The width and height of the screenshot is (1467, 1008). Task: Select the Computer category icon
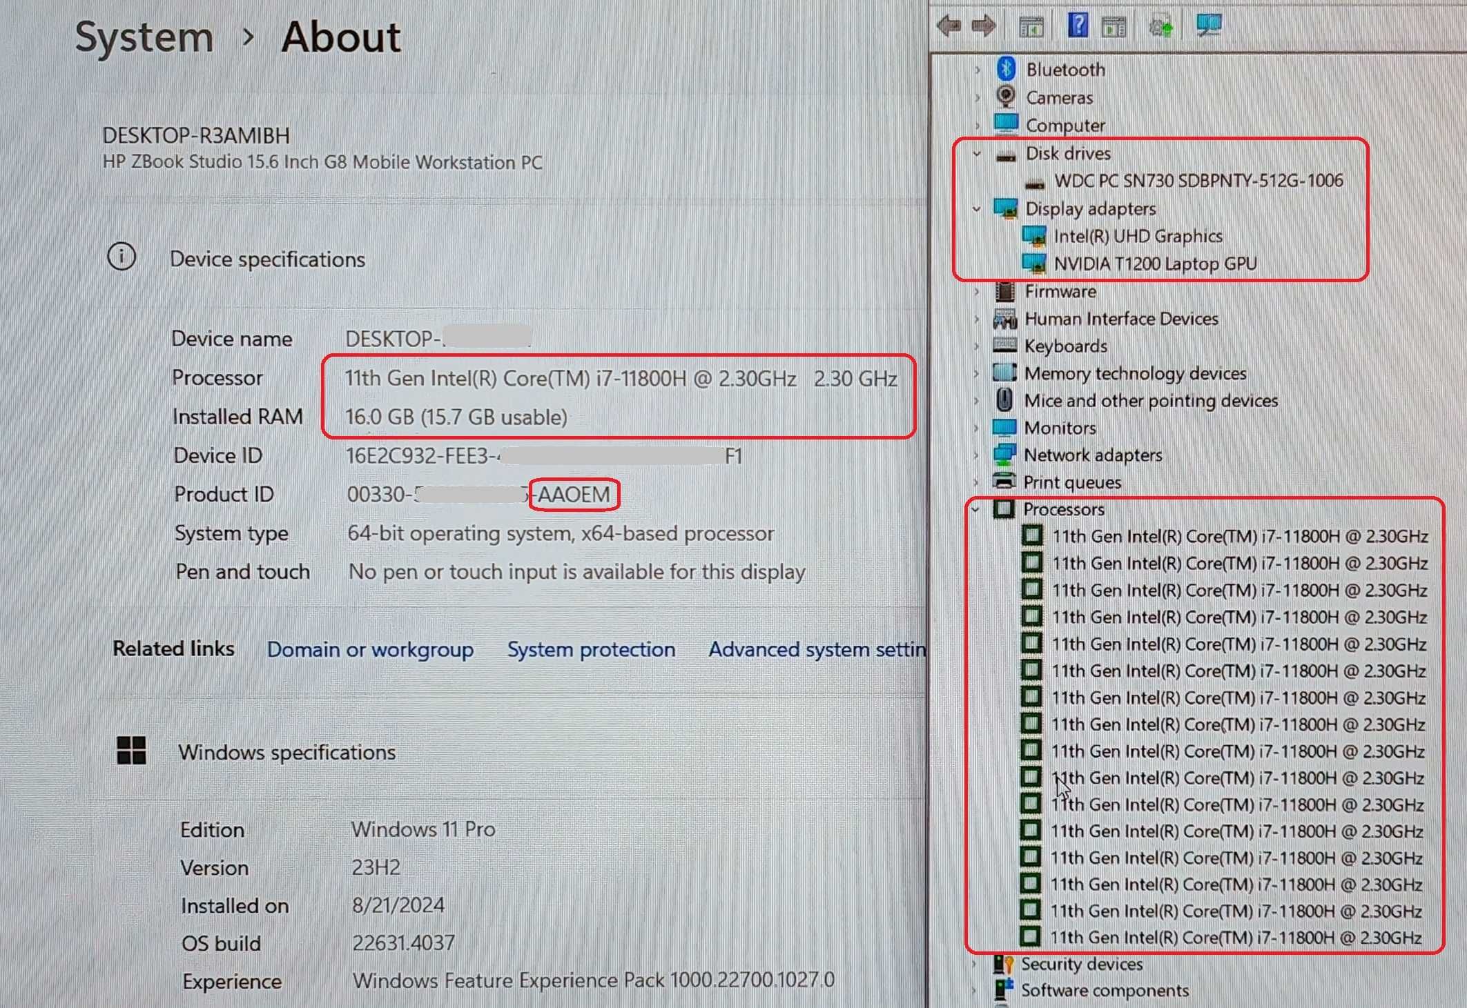1006,124
